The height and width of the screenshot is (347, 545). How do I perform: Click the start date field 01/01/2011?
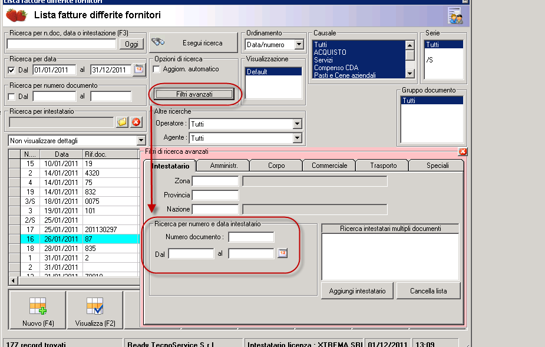(x=54, y=70)
